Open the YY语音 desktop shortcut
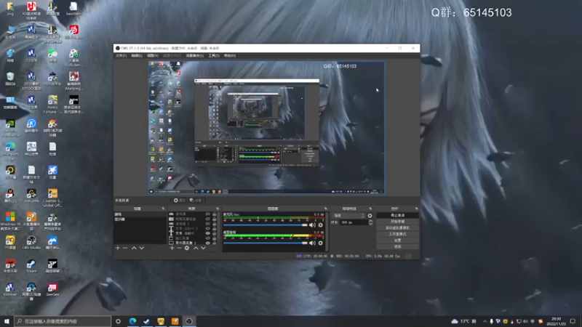Viewport: 582px width, 327px height. tap(10, 243)
